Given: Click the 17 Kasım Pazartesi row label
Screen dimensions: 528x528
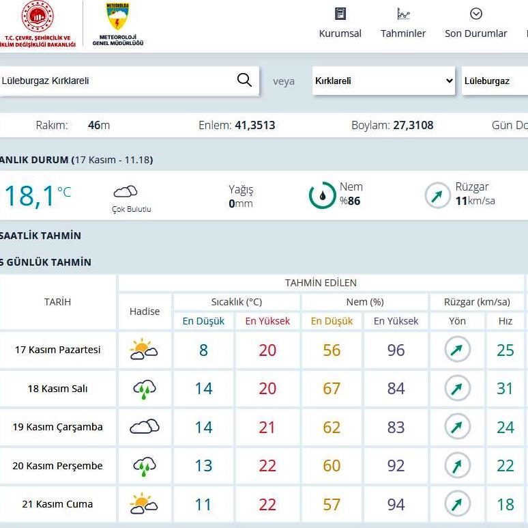Looking at the screenshot, I should (x=58, y=350).
